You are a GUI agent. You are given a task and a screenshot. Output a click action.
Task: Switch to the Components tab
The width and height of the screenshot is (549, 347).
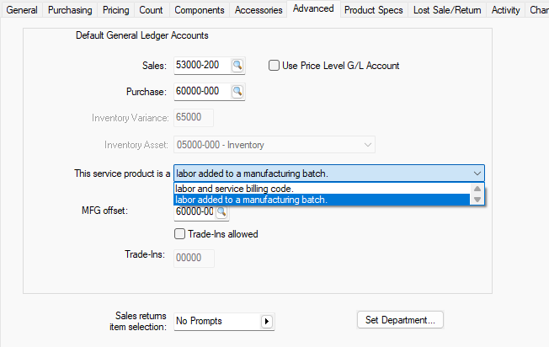click(200, 10)
